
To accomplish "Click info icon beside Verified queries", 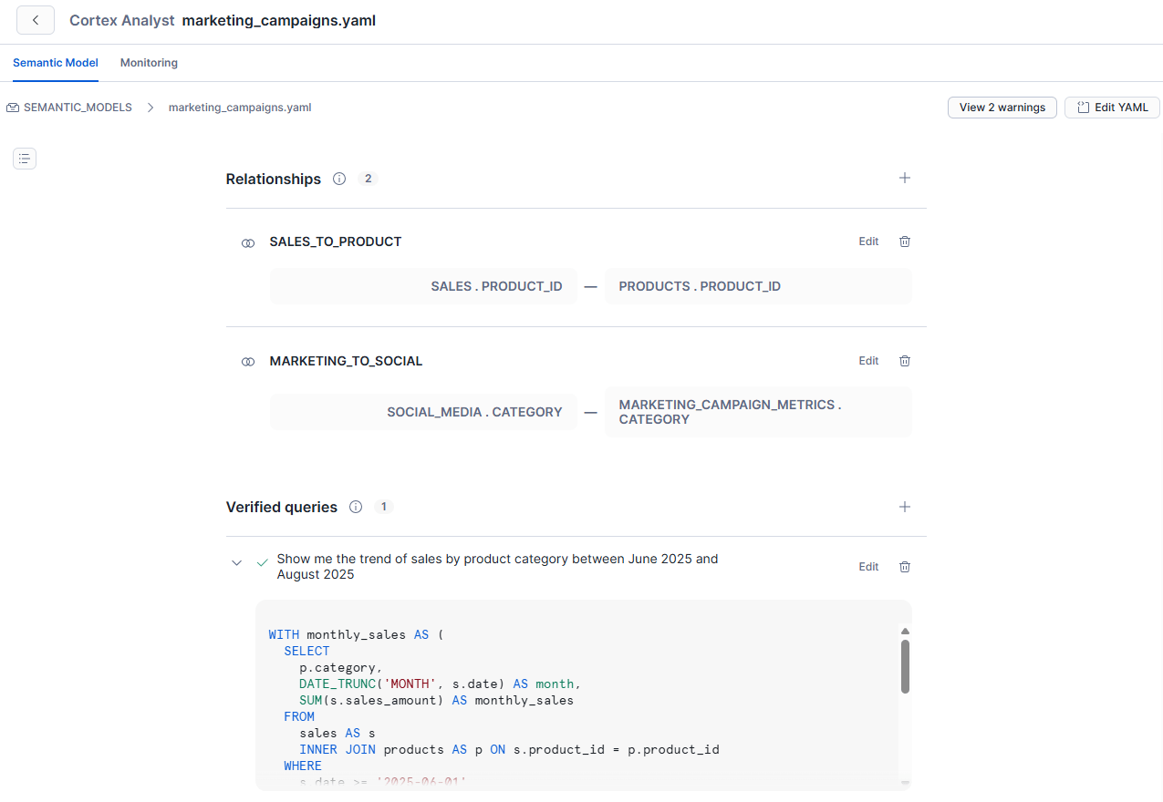I will coord(356,507).
